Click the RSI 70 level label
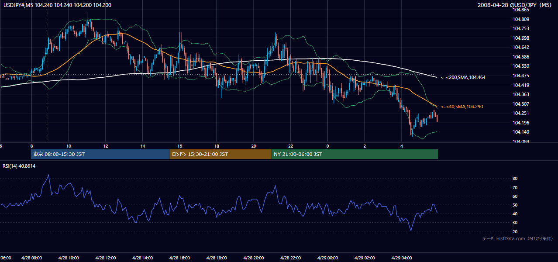Screen dimensions: 558x262 (x=515, y=187)
